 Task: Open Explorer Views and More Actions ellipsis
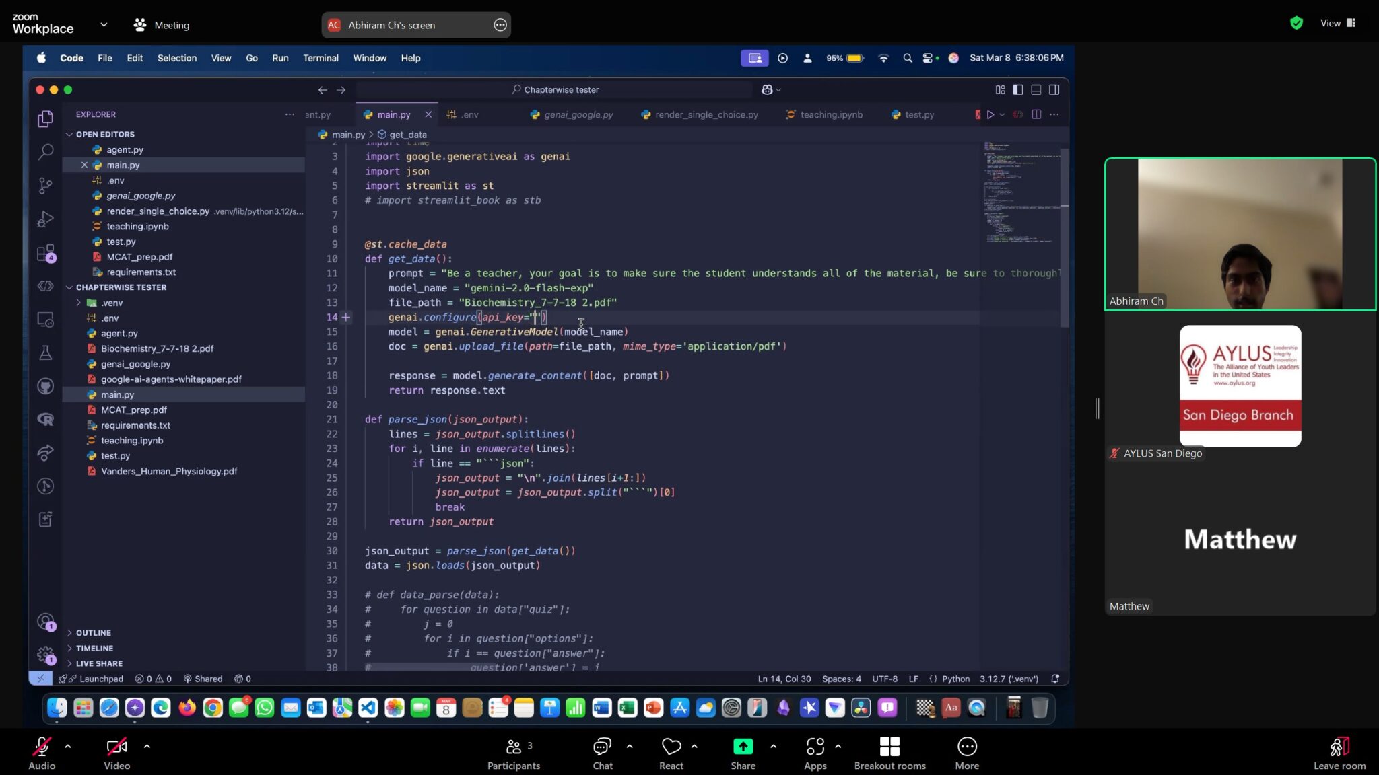coord(290,114)
